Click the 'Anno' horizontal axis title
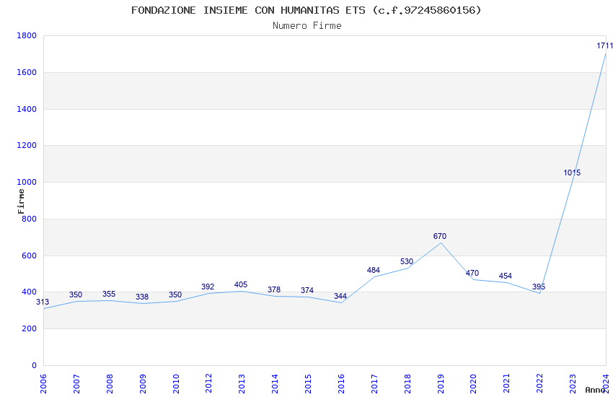613x397 pixels. tap(595, 390)
